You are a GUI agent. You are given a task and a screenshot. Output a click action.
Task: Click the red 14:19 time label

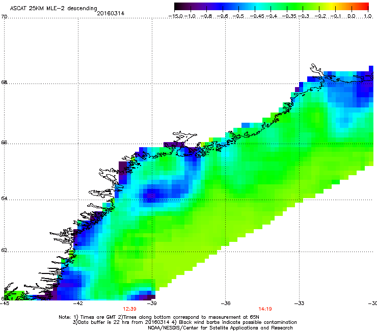pos(265,309)
